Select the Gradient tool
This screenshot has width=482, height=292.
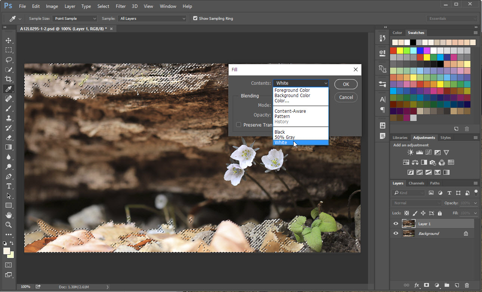pyautogui.click(x=8, y=147)
